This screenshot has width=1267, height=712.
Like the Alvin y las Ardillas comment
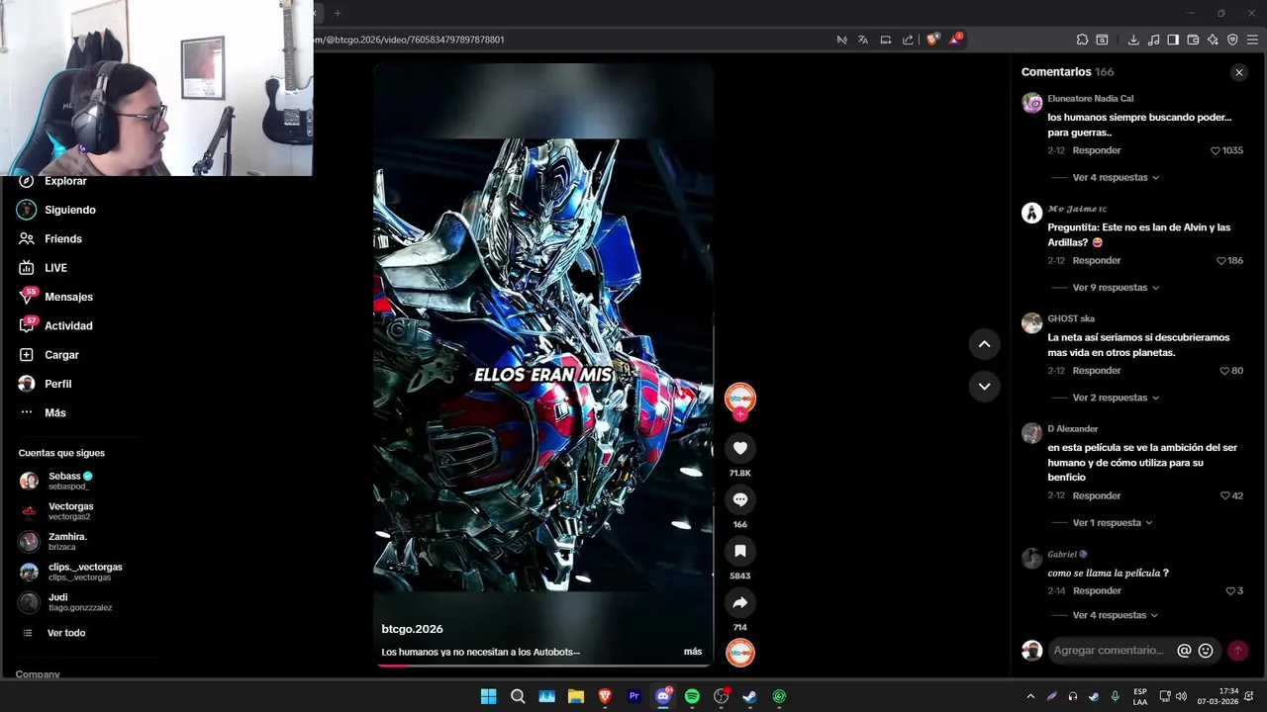[1221, 261]
